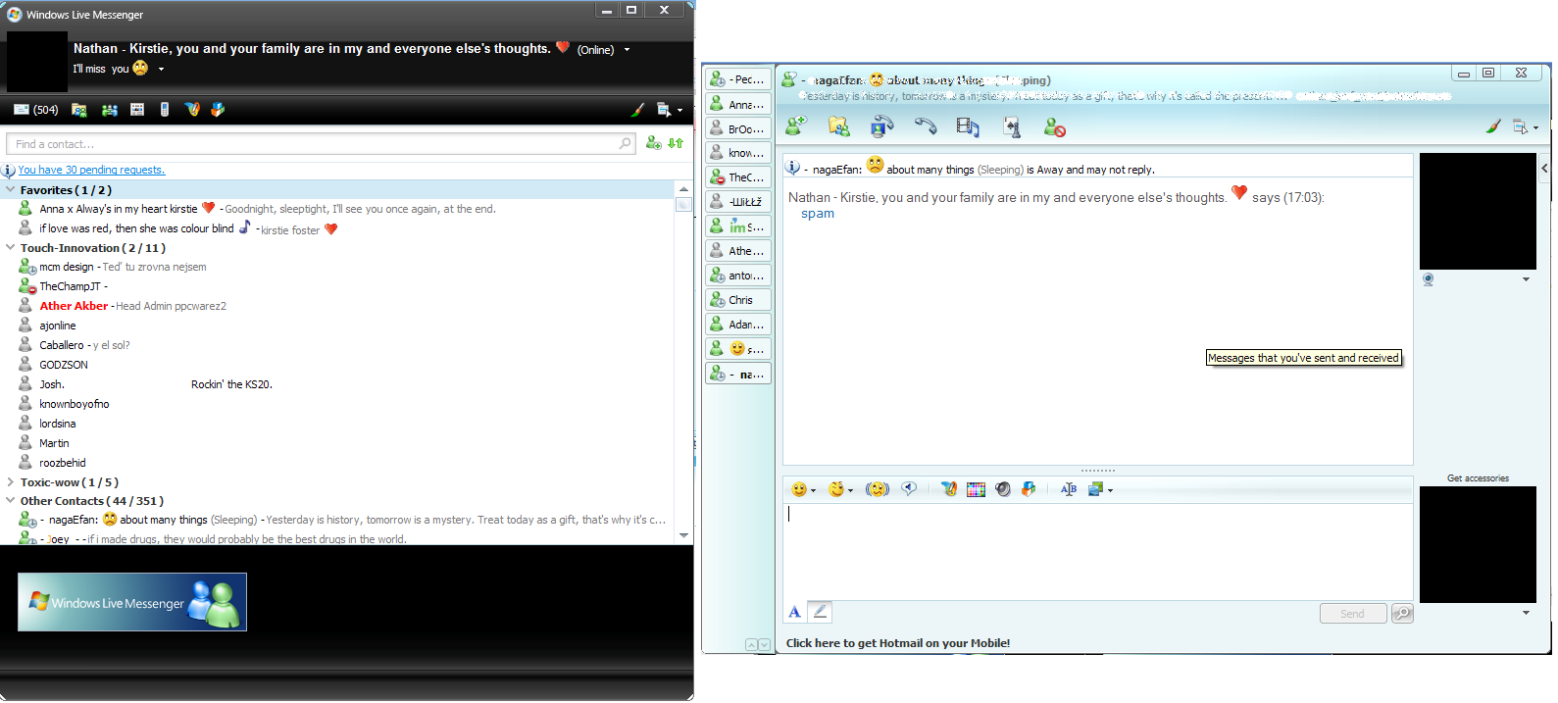Click the Add a contact icon beside search
1558x703 pixels.
654,143
